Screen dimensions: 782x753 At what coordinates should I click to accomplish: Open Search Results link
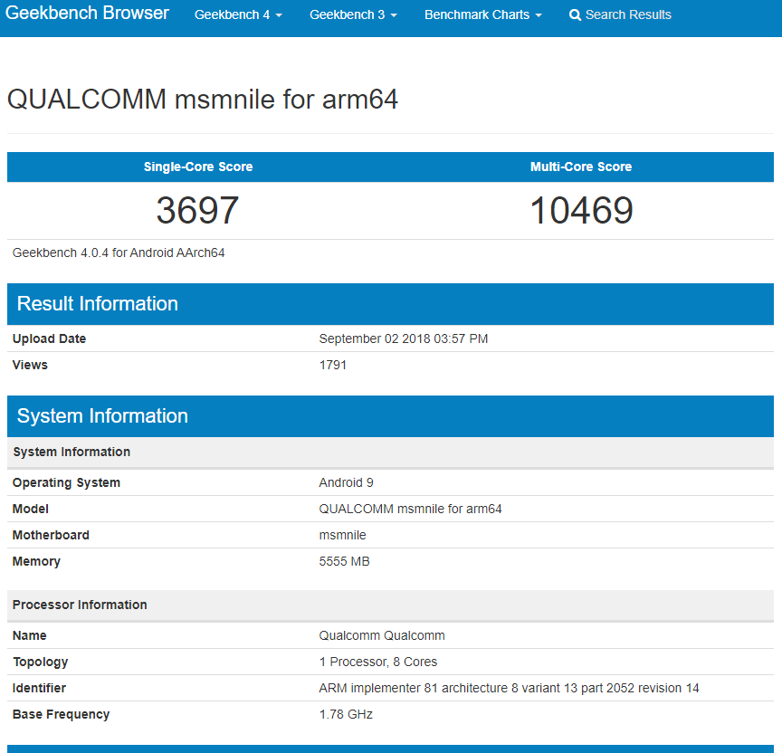click(x=620, y=15)
